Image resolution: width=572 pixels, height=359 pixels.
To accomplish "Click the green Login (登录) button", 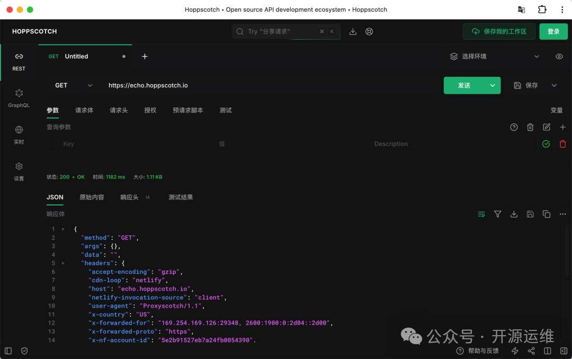I will coord(553,32).
